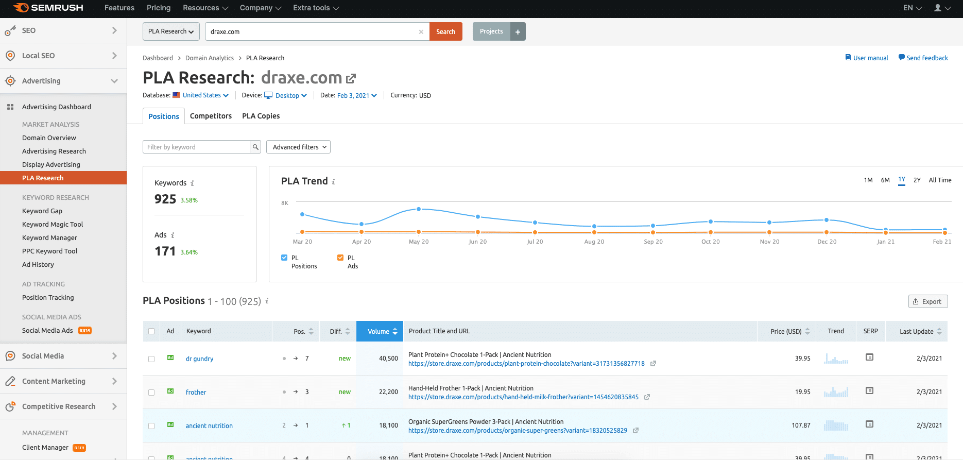963x460 pixels.
Task: Click the Filter by keyword input
Action: point(196,147)
